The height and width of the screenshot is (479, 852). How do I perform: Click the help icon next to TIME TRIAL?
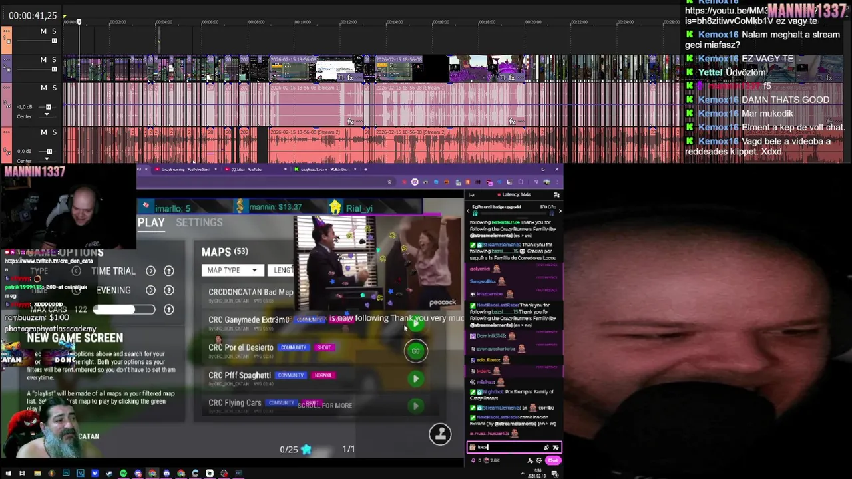click(169, 271)
